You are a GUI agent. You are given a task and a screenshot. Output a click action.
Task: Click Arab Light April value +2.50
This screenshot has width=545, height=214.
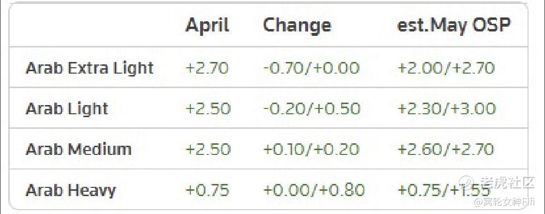[208, 109]
